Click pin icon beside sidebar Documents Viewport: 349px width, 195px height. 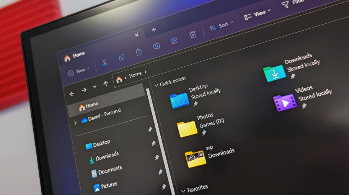[157, 157]
